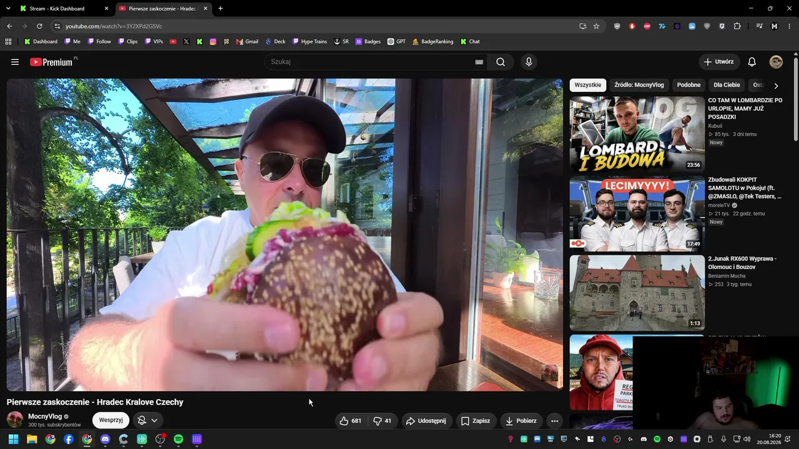Image resolution: width=799 pixels, height=449 pixels.
Task: Like the video with thumbs up
Action: tap(350, 421)
